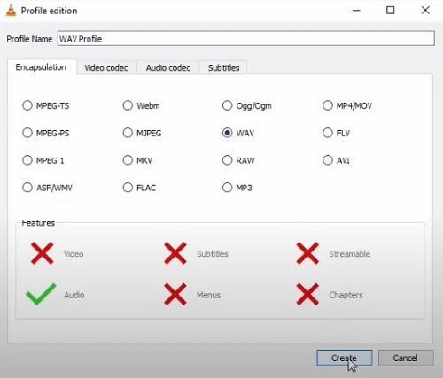Click the 'Menus' feature label

point(208,295)
